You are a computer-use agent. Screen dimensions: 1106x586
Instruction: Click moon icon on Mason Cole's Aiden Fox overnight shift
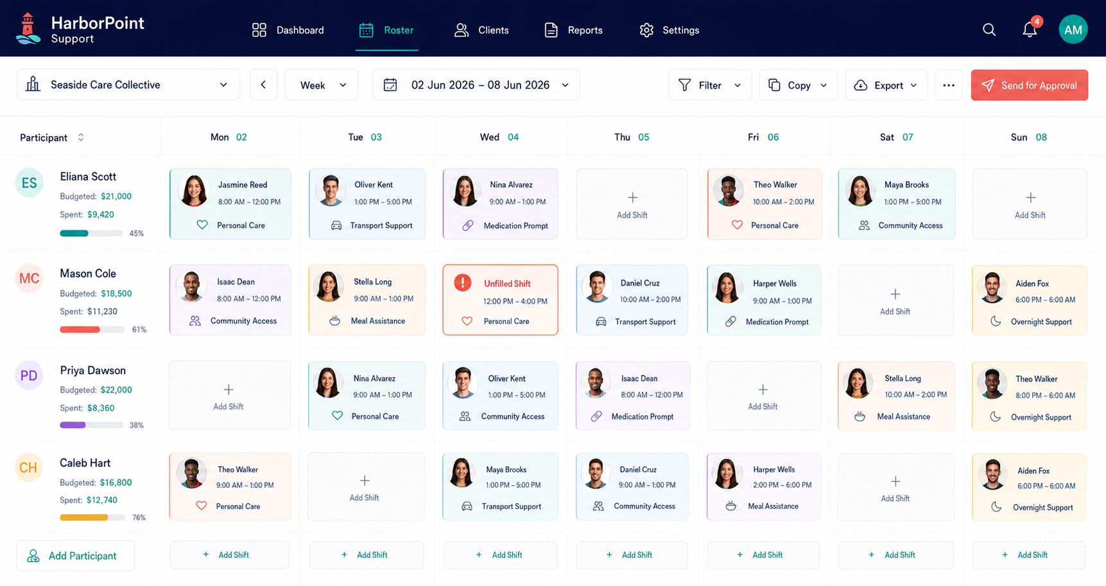996,321
